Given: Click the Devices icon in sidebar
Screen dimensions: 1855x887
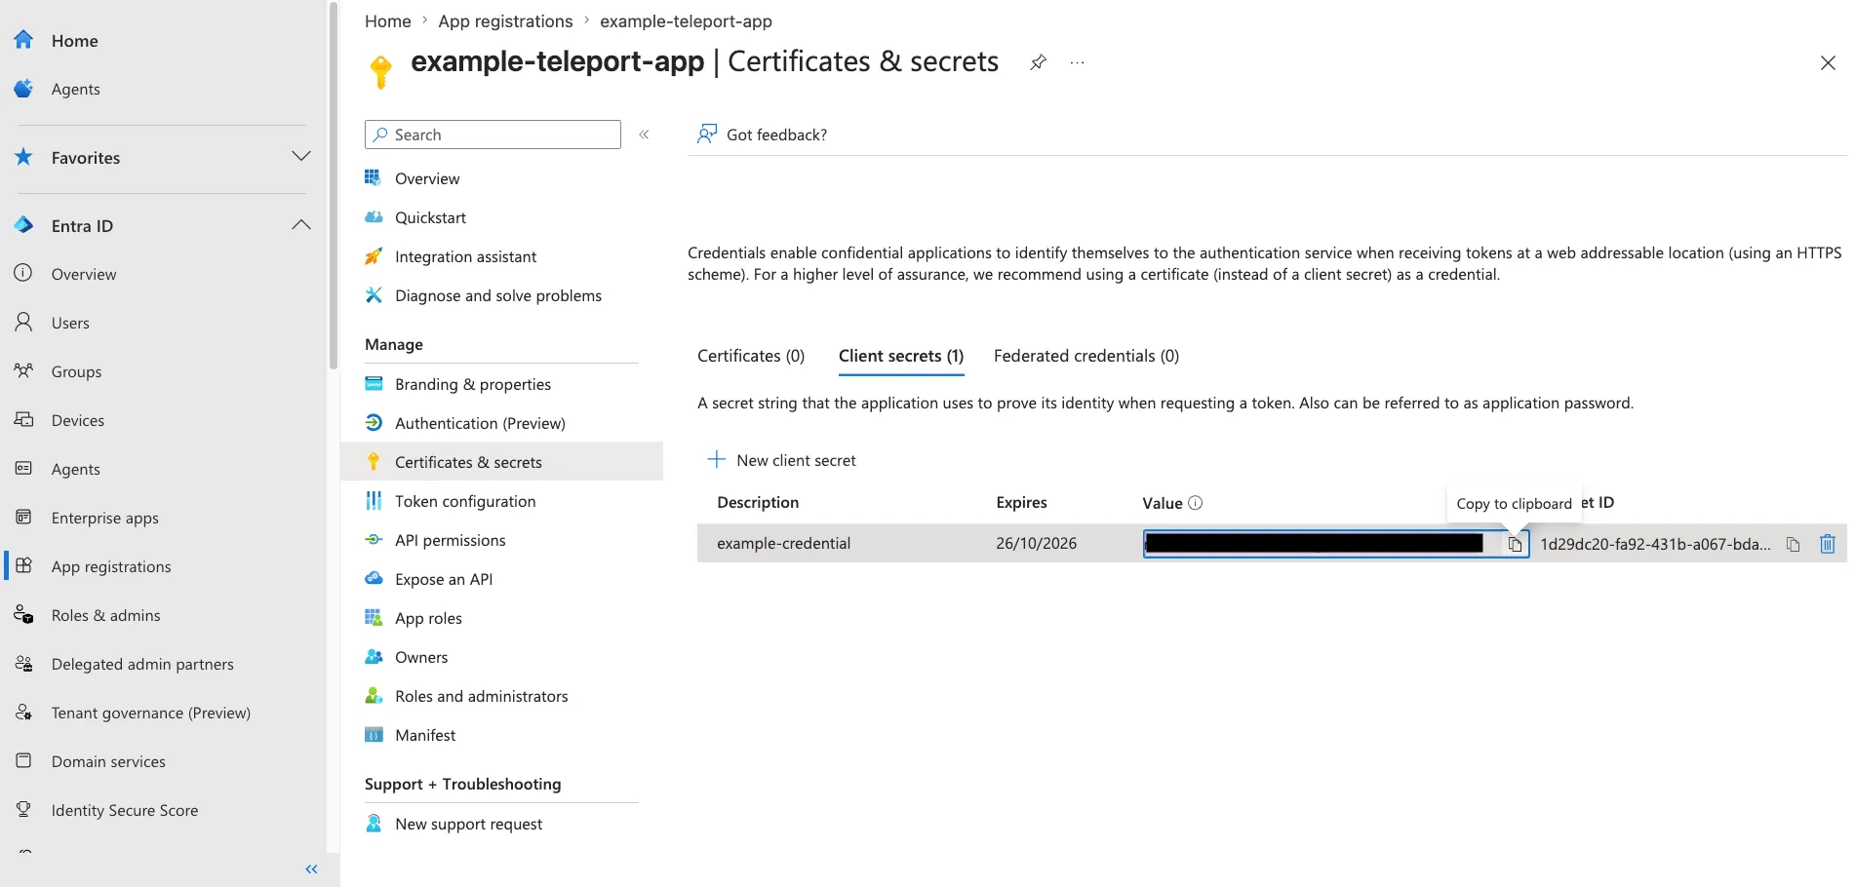Looking at the screenshot, I should (23, 419).
